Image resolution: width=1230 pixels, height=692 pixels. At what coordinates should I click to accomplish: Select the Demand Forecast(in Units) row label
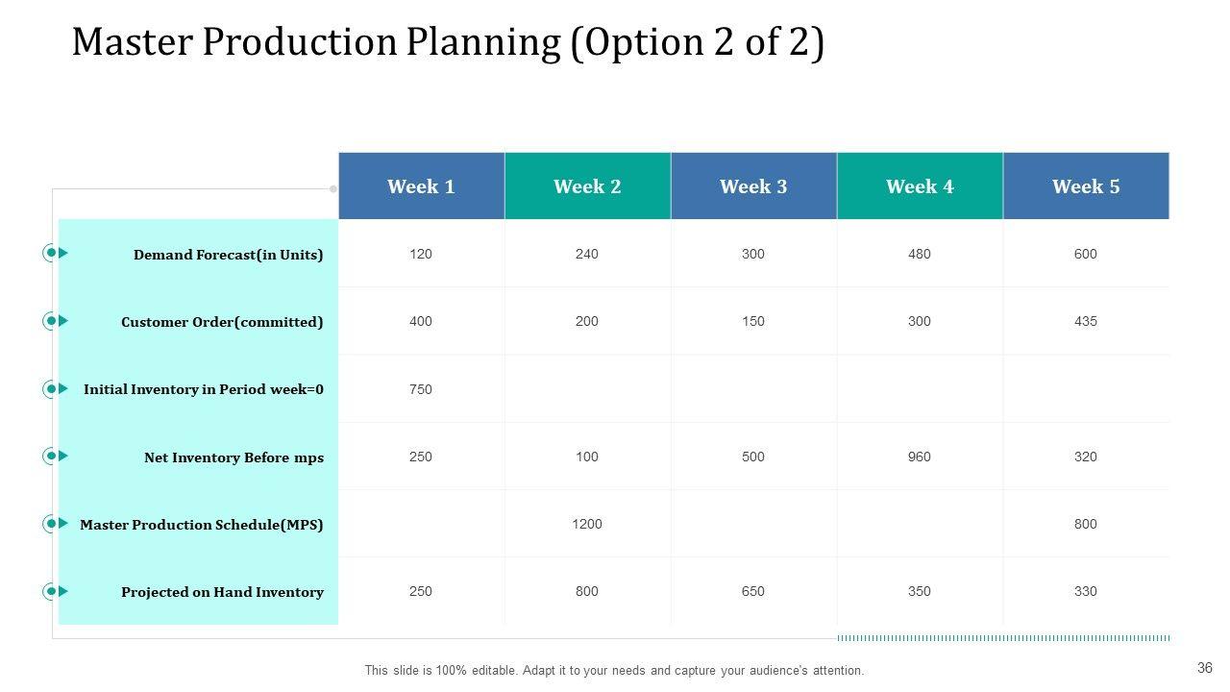click(x=228, y=255)
